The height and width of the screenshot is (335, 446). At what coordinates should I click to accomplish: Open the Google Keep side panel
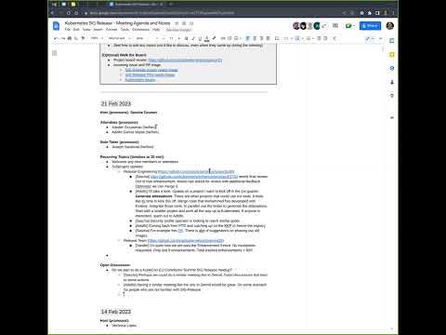pos(392,55)
